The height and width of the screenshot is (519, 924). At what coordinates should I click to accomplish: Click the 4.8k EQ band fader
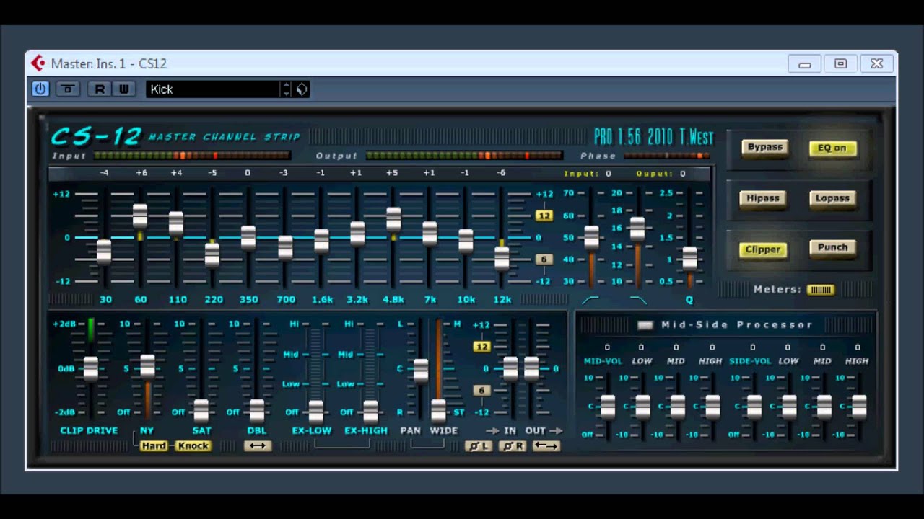tap(393, 219)
